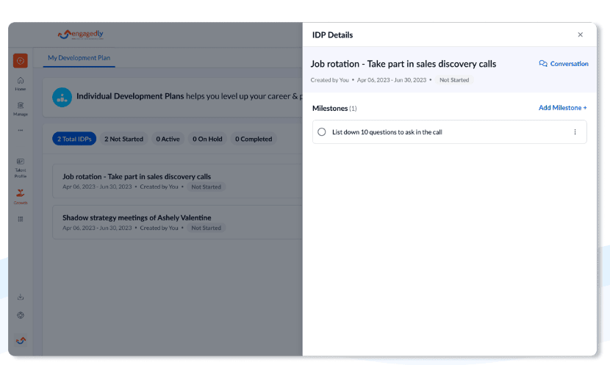Click the Engagedly logo in the header
This screenshot has width=610, height=365.
point(81,35)
